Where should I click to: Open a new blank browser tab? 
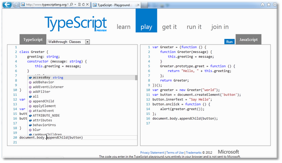tap(144, 5)
